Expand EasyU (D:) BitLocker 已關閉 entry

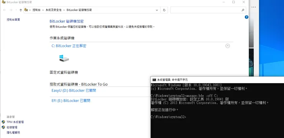[x=74, y=90]
